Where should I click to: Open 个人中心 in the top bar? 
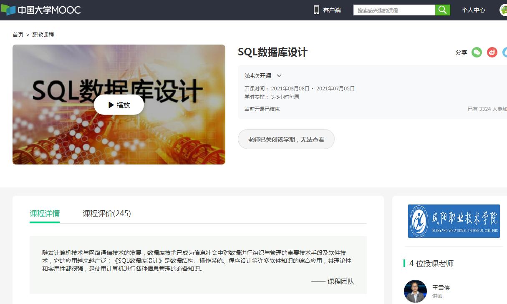click(473, 10)
